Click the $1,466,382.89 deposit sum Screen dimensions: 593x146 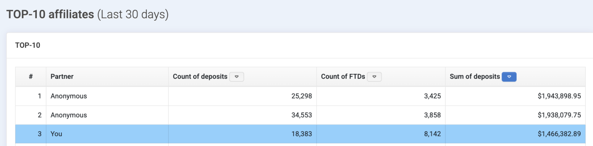(559, 134)
